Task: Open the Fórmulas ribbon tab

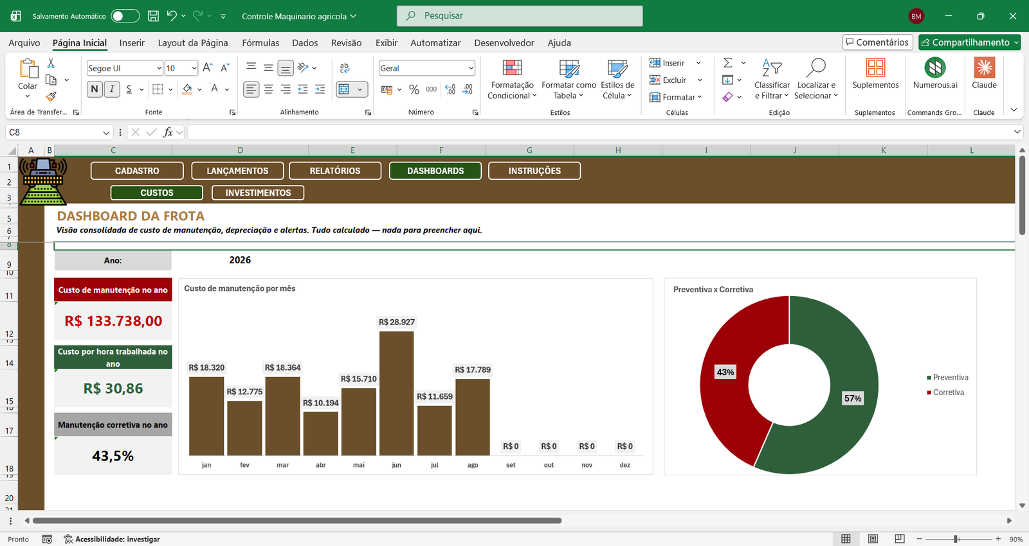Action: click(x=260, y=42)
